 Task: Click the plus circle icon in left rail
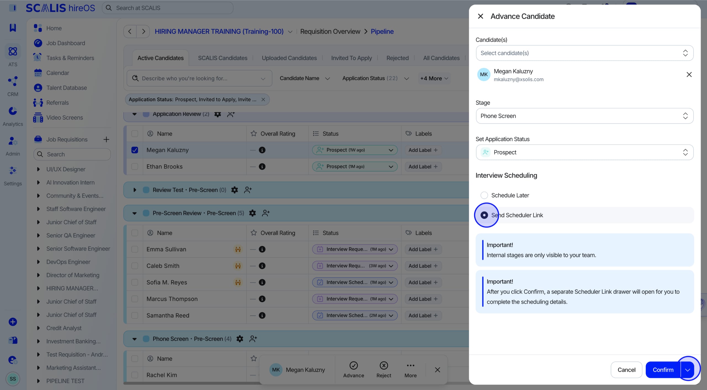[13, 322]
